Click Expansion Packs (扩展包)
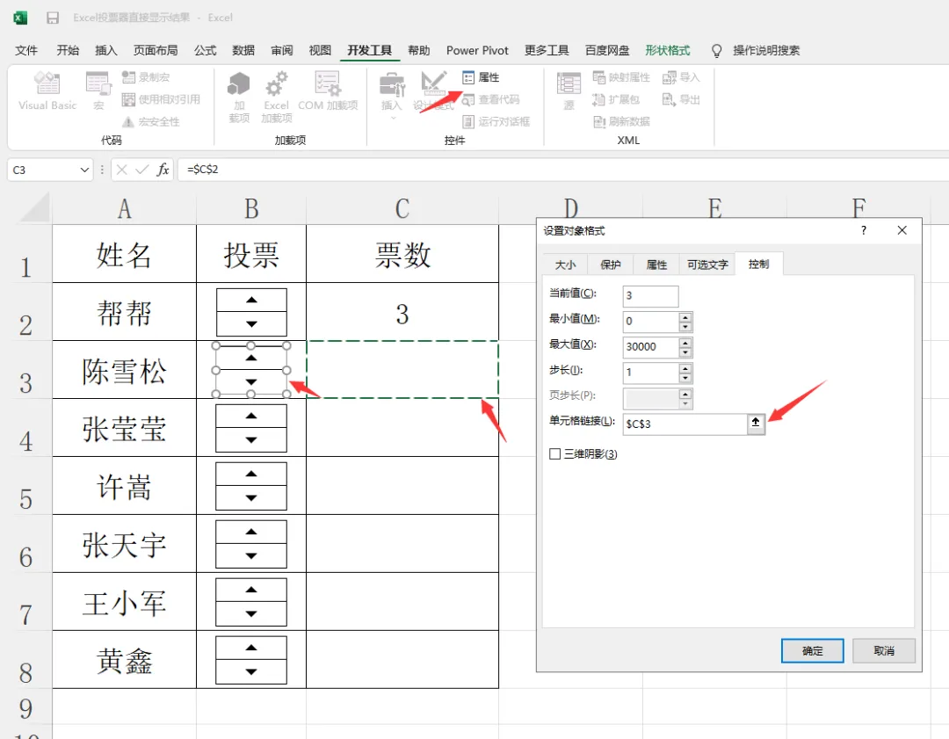This screenshot has height=739, width=949. [x=616, y=99]
